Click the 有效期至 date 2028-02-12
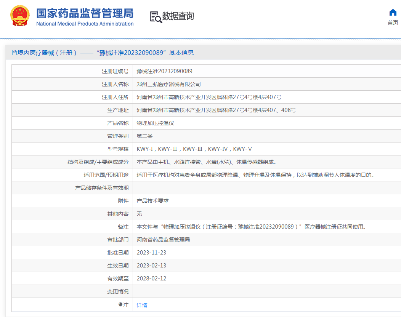This screenshot has height=317, width=401. 151,279
